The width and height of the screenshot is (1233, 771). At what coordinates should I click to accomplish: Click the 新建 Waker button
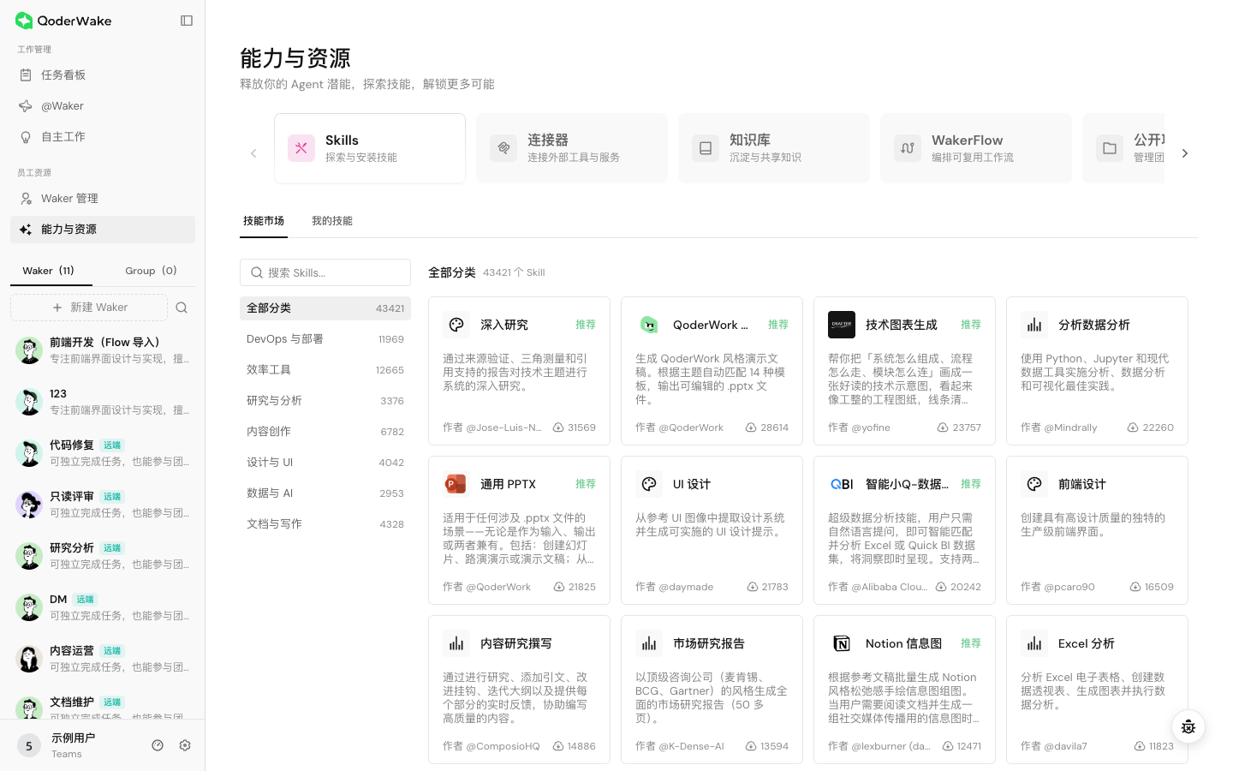coord(89,308)
